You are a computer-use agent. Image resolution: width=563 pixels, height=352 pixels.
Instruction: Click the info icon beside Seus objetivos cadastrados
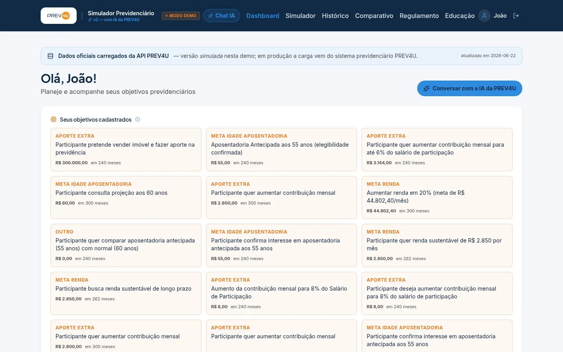(138, 119)
